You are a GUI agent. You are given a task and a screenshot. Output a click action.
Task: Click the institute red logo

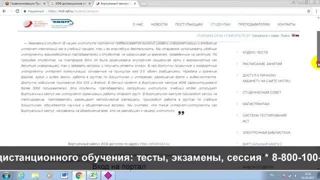point(35,24)
